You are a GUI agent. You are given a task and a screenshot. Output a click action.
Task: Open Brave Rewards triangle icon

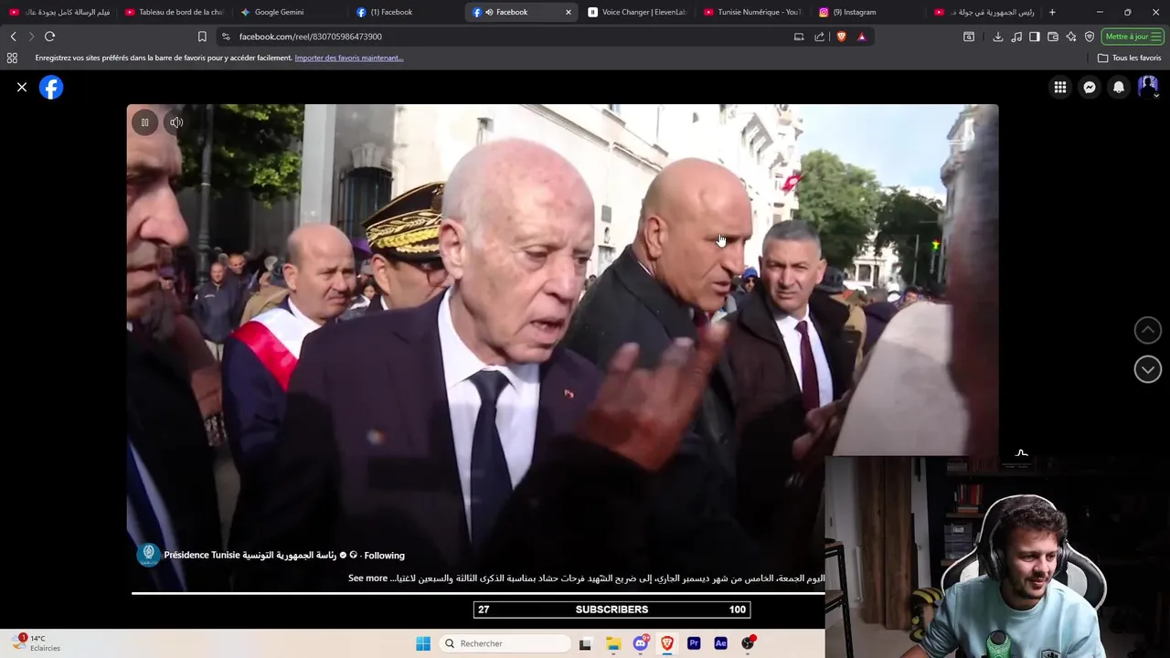click(861, 37)
